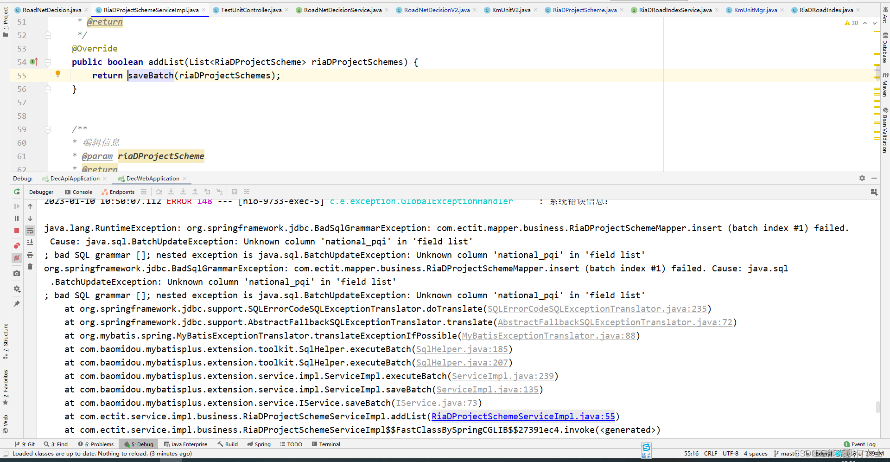This screenshot has width=890, height=462.
Task: Open Evaluate Expression calculator icon
Action: 235,192
